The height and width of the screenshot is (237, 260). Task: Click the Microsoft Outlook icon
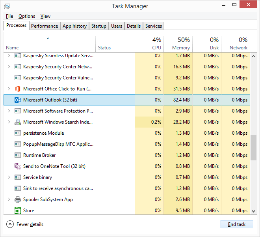pos(18,100)
